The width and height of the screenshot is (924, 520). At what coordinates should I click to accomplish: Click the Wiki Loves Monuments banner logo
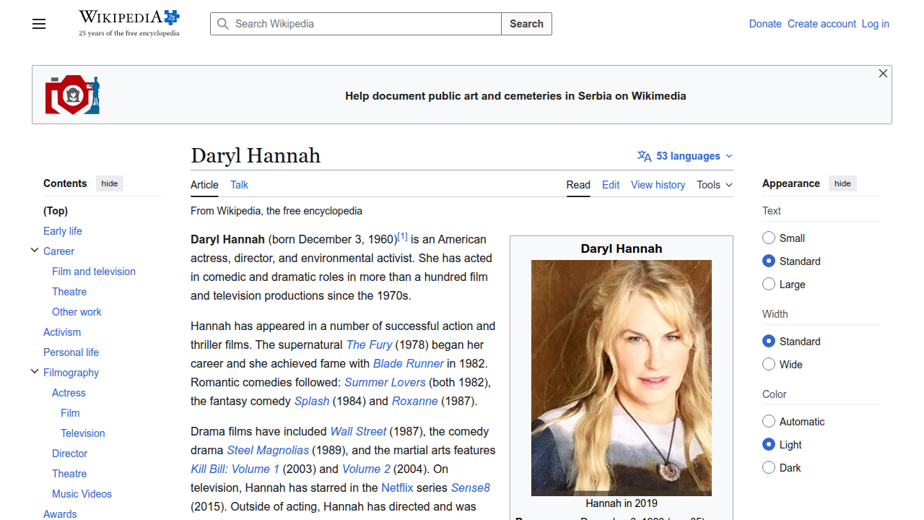[72, 95]
